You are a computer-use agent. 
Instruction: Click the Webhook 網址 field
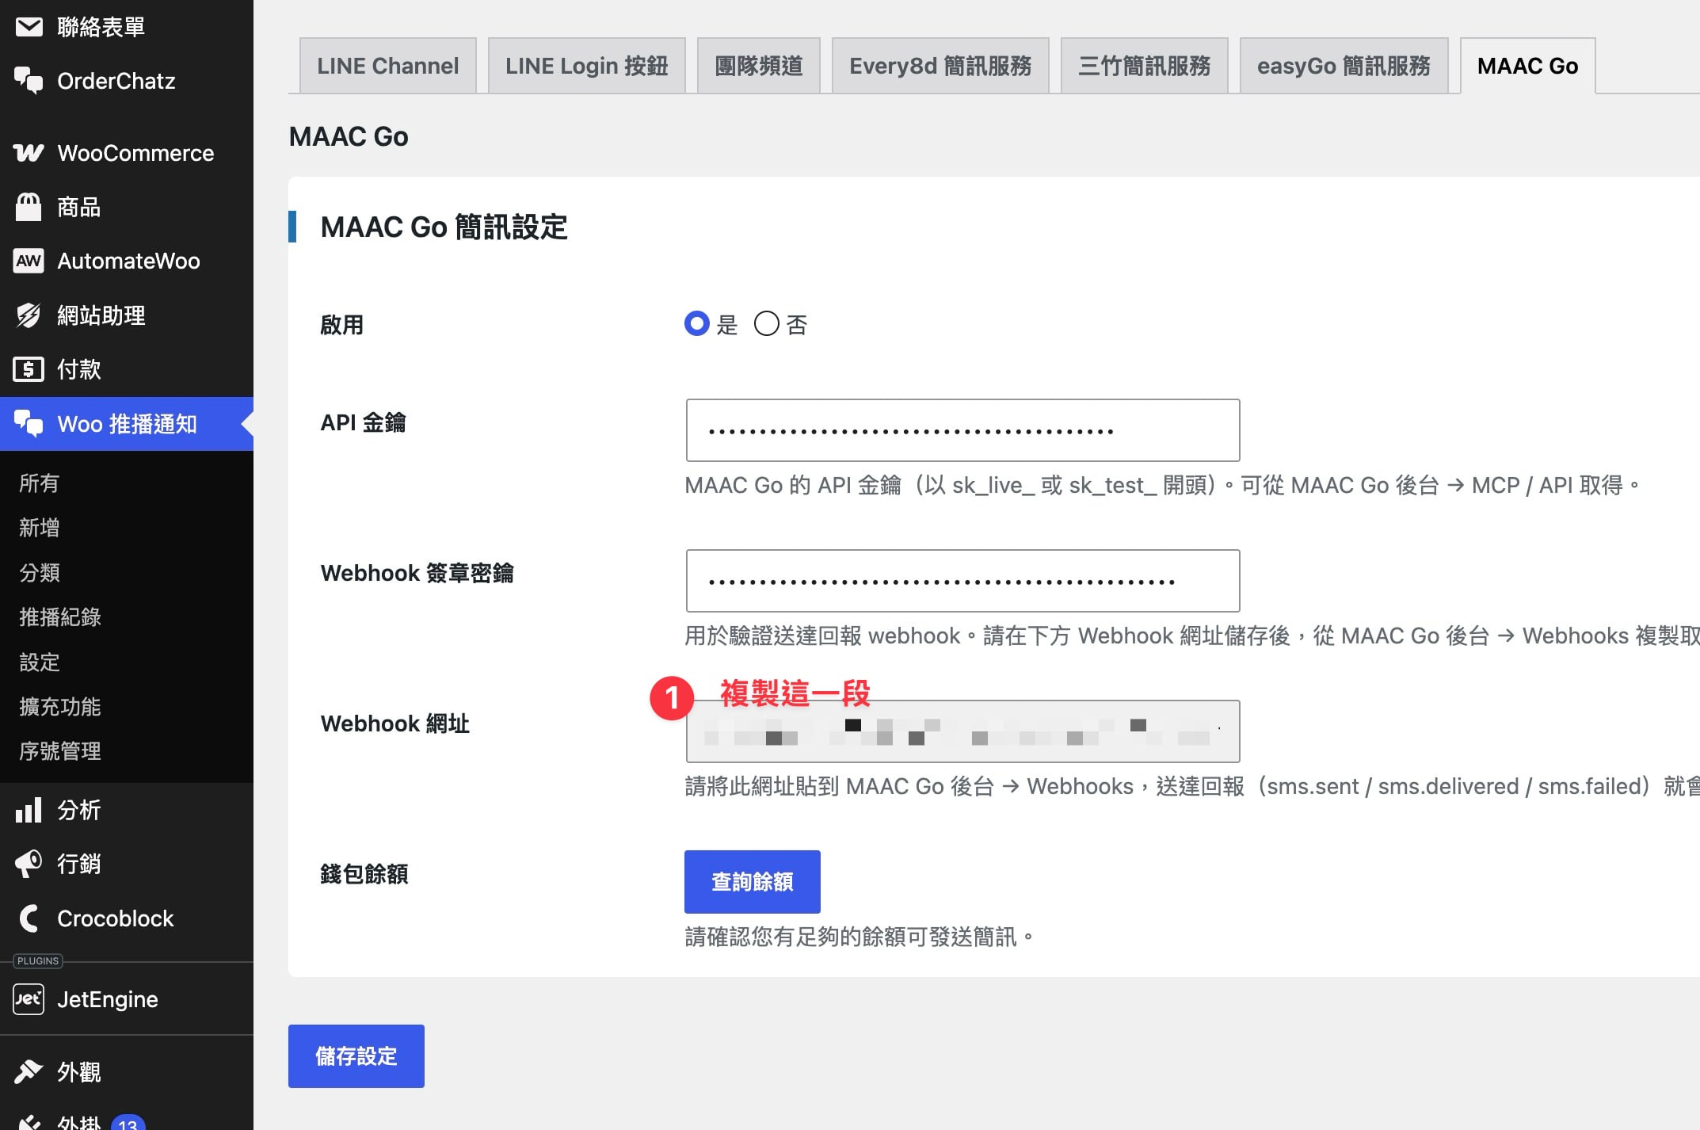962,731
